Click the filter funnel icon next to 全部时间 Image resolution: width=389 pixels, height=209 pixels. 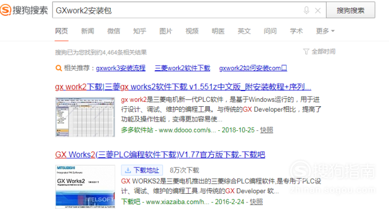306,52
